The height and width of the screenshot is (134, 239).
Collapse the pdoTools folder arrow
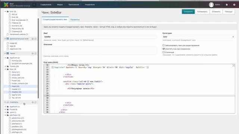[6, 115]
